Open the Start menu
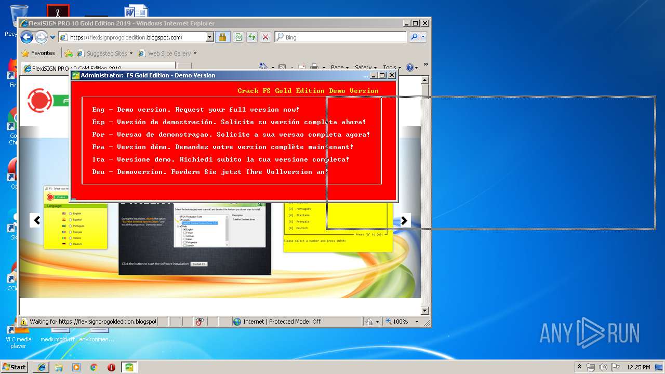Image resolution: width=665 pixels, height=374 pixels. pos(15,367)
